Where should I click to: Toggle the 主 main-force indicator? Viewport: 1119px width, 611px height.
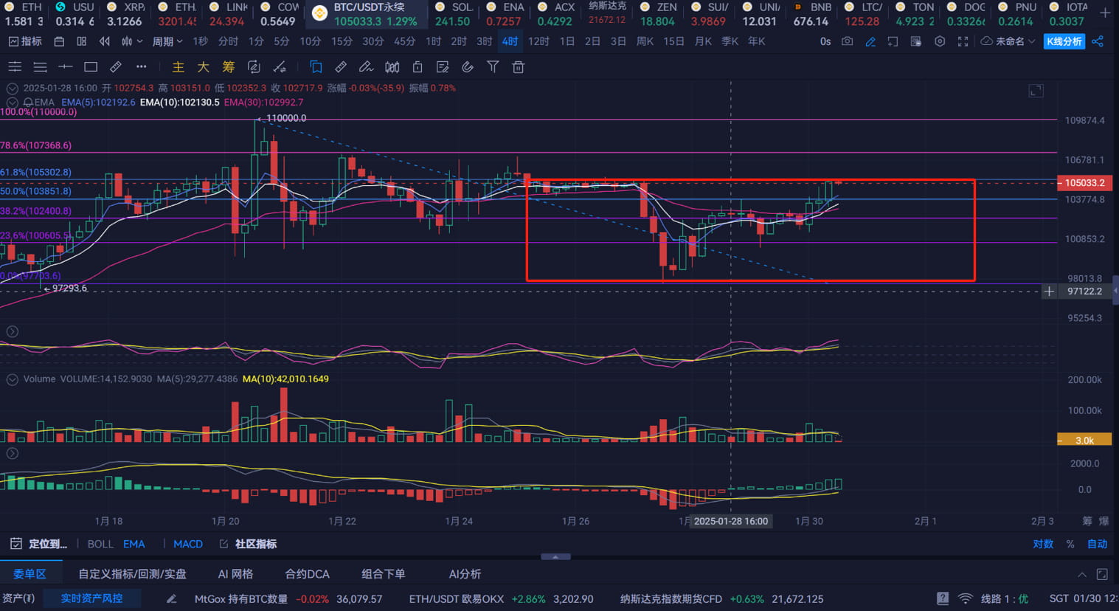pyautogui.click(x=178, y=67)
